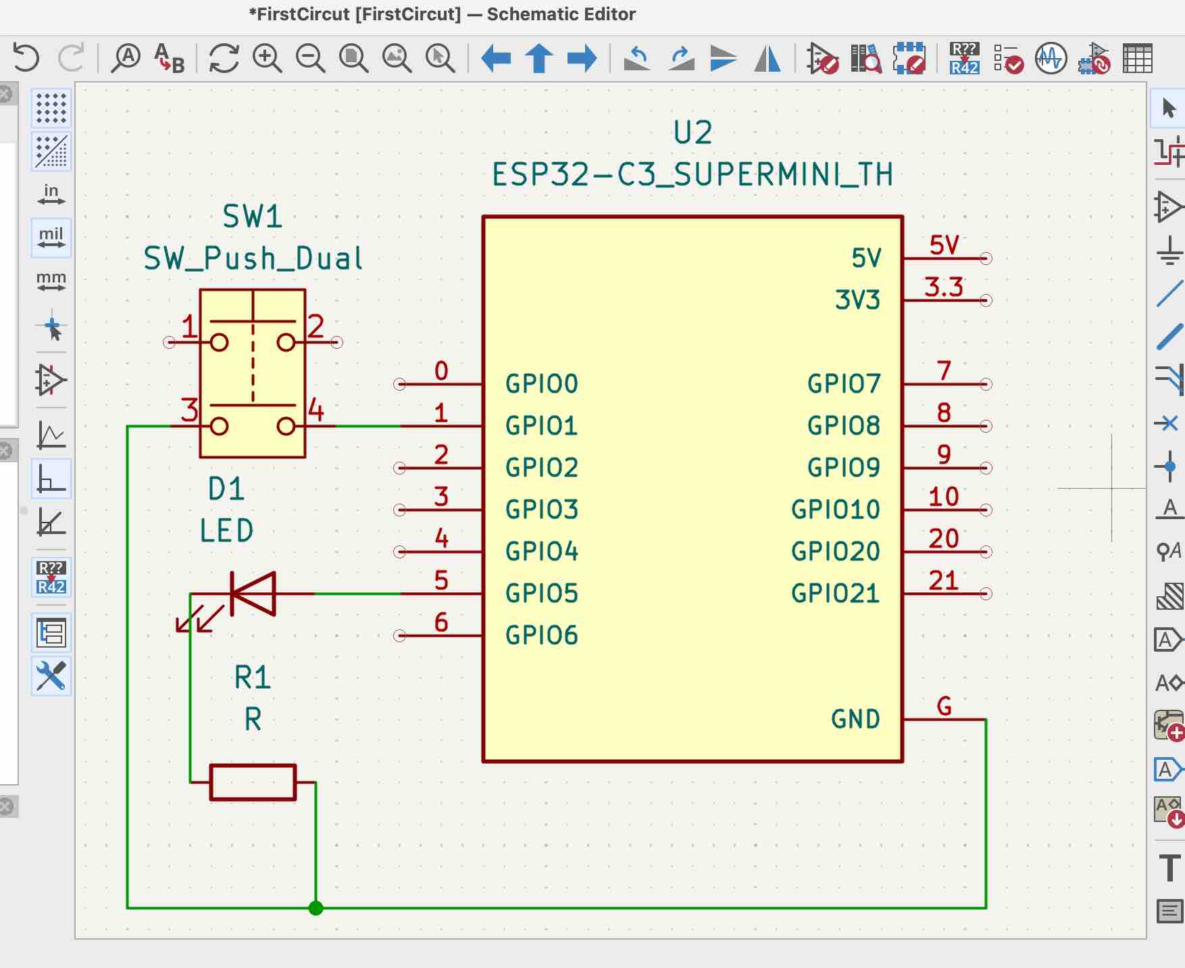Viewport: 1185px width, 968px height.
Task: Select the Add Text tool
Action: tap(1169, 868)
